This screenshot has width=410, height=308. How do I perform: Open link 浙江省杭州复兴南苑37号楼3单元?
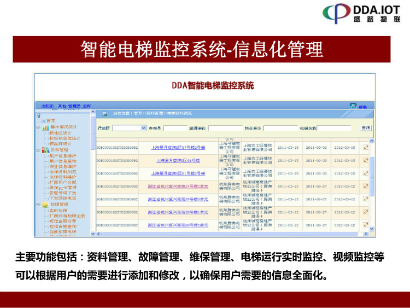click(x=178, y=199)
